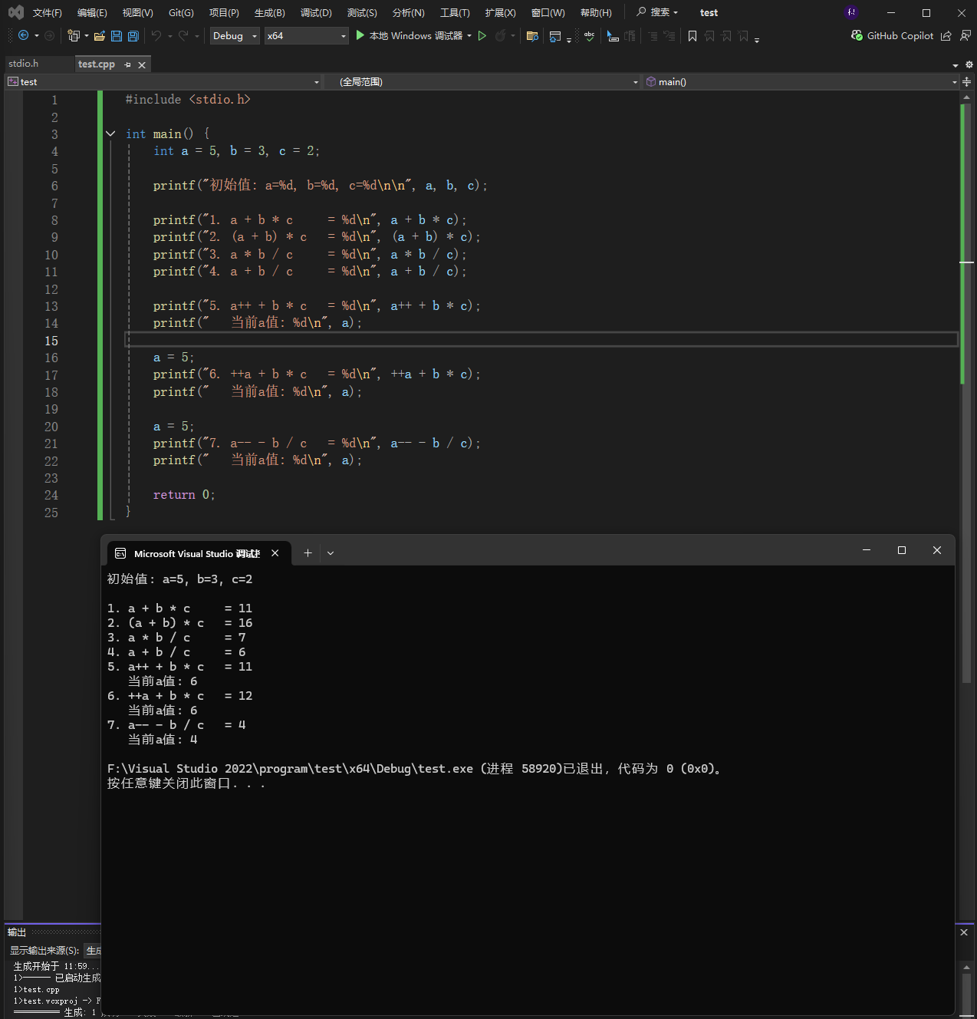Click the user account avatar icon
This screenshot has width=977, height=1019.
click(x=851, y=12)
